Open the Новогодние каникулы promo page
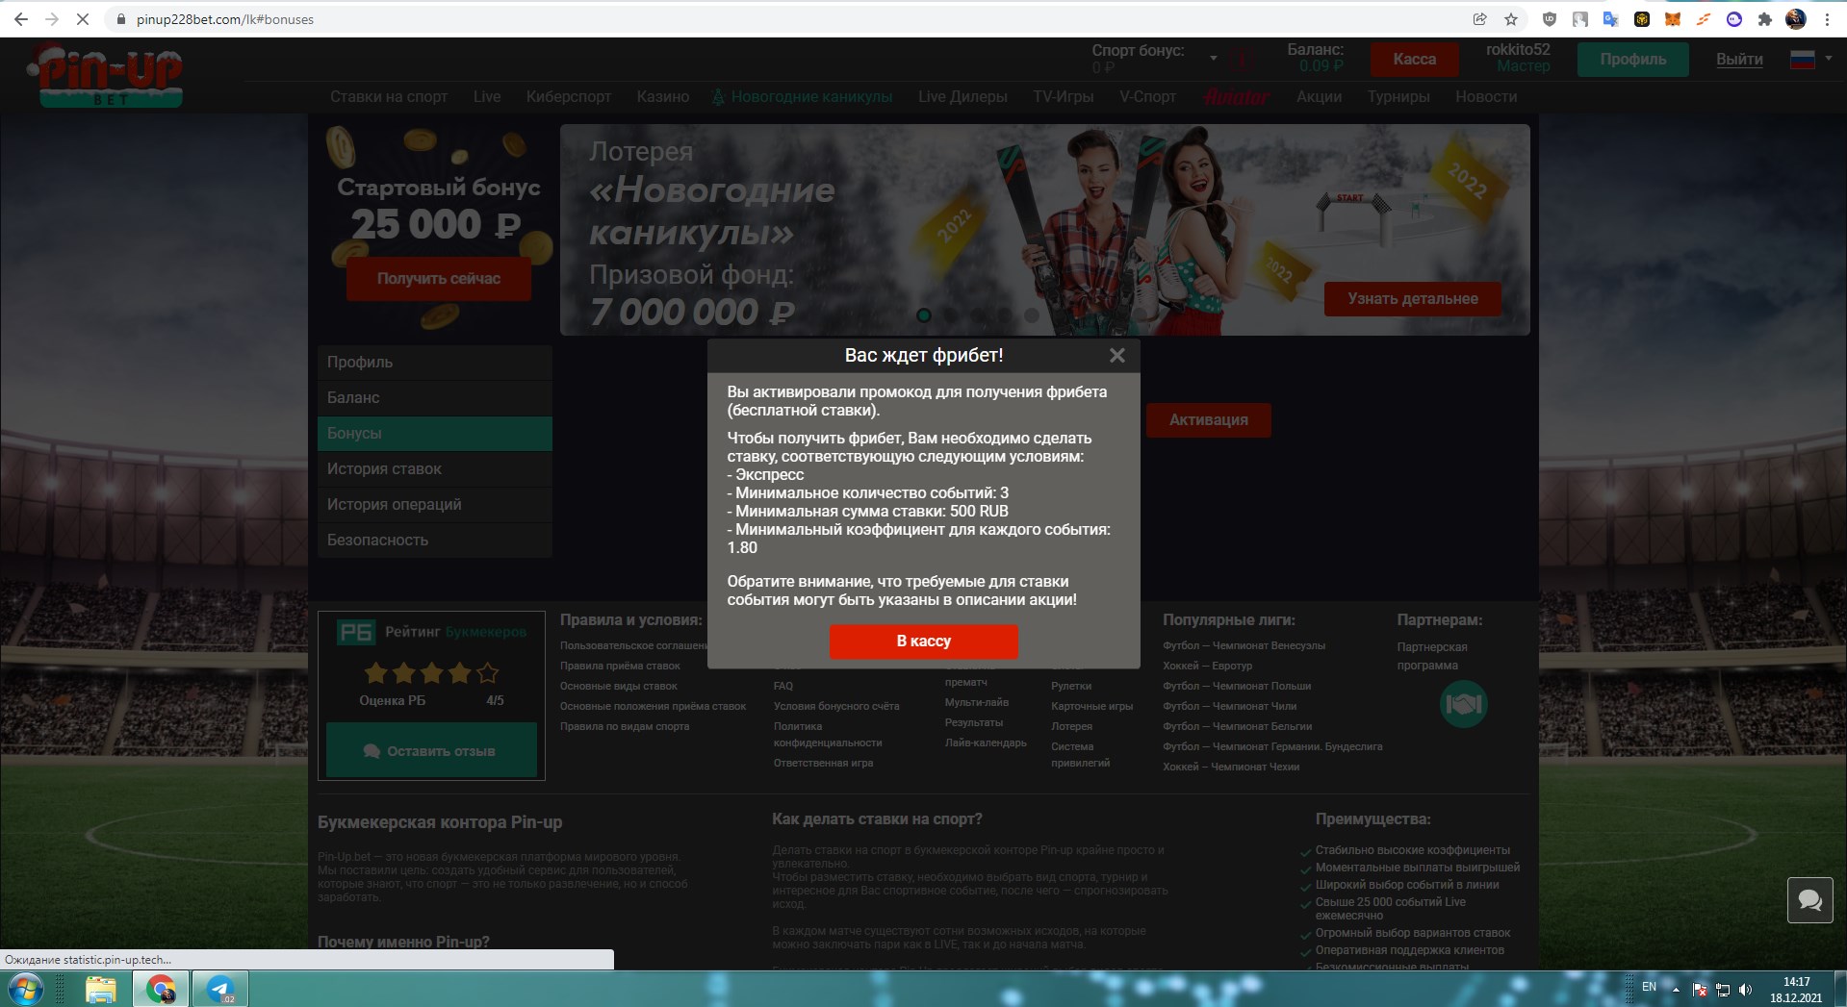Screen dimensions: 1847x1007 click(x=802, y=97)
